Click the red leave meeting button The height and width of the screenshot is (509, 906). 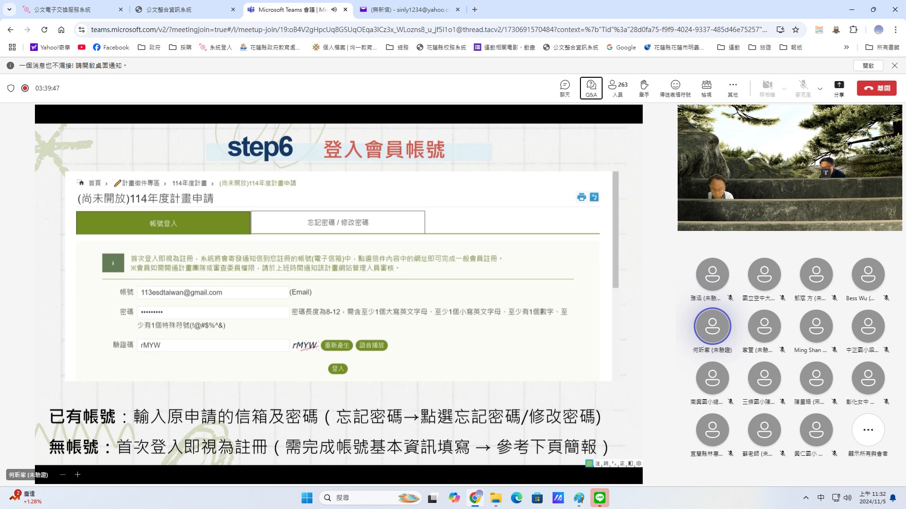pyautogui.click(x=876, y=88)
